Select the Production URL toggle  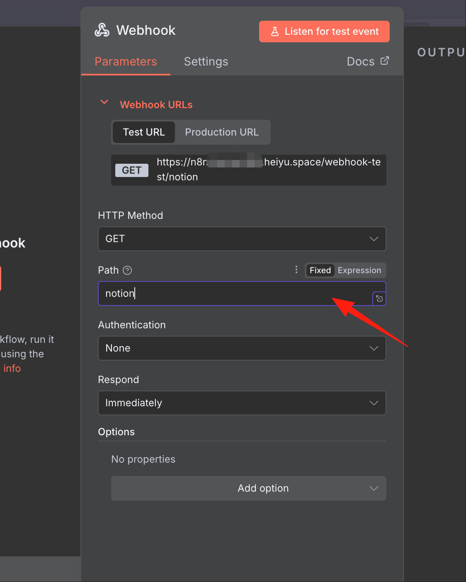[x=222, y=132]
